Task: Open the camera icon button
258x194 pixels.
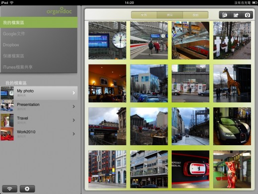Action: tap(248, 15)
